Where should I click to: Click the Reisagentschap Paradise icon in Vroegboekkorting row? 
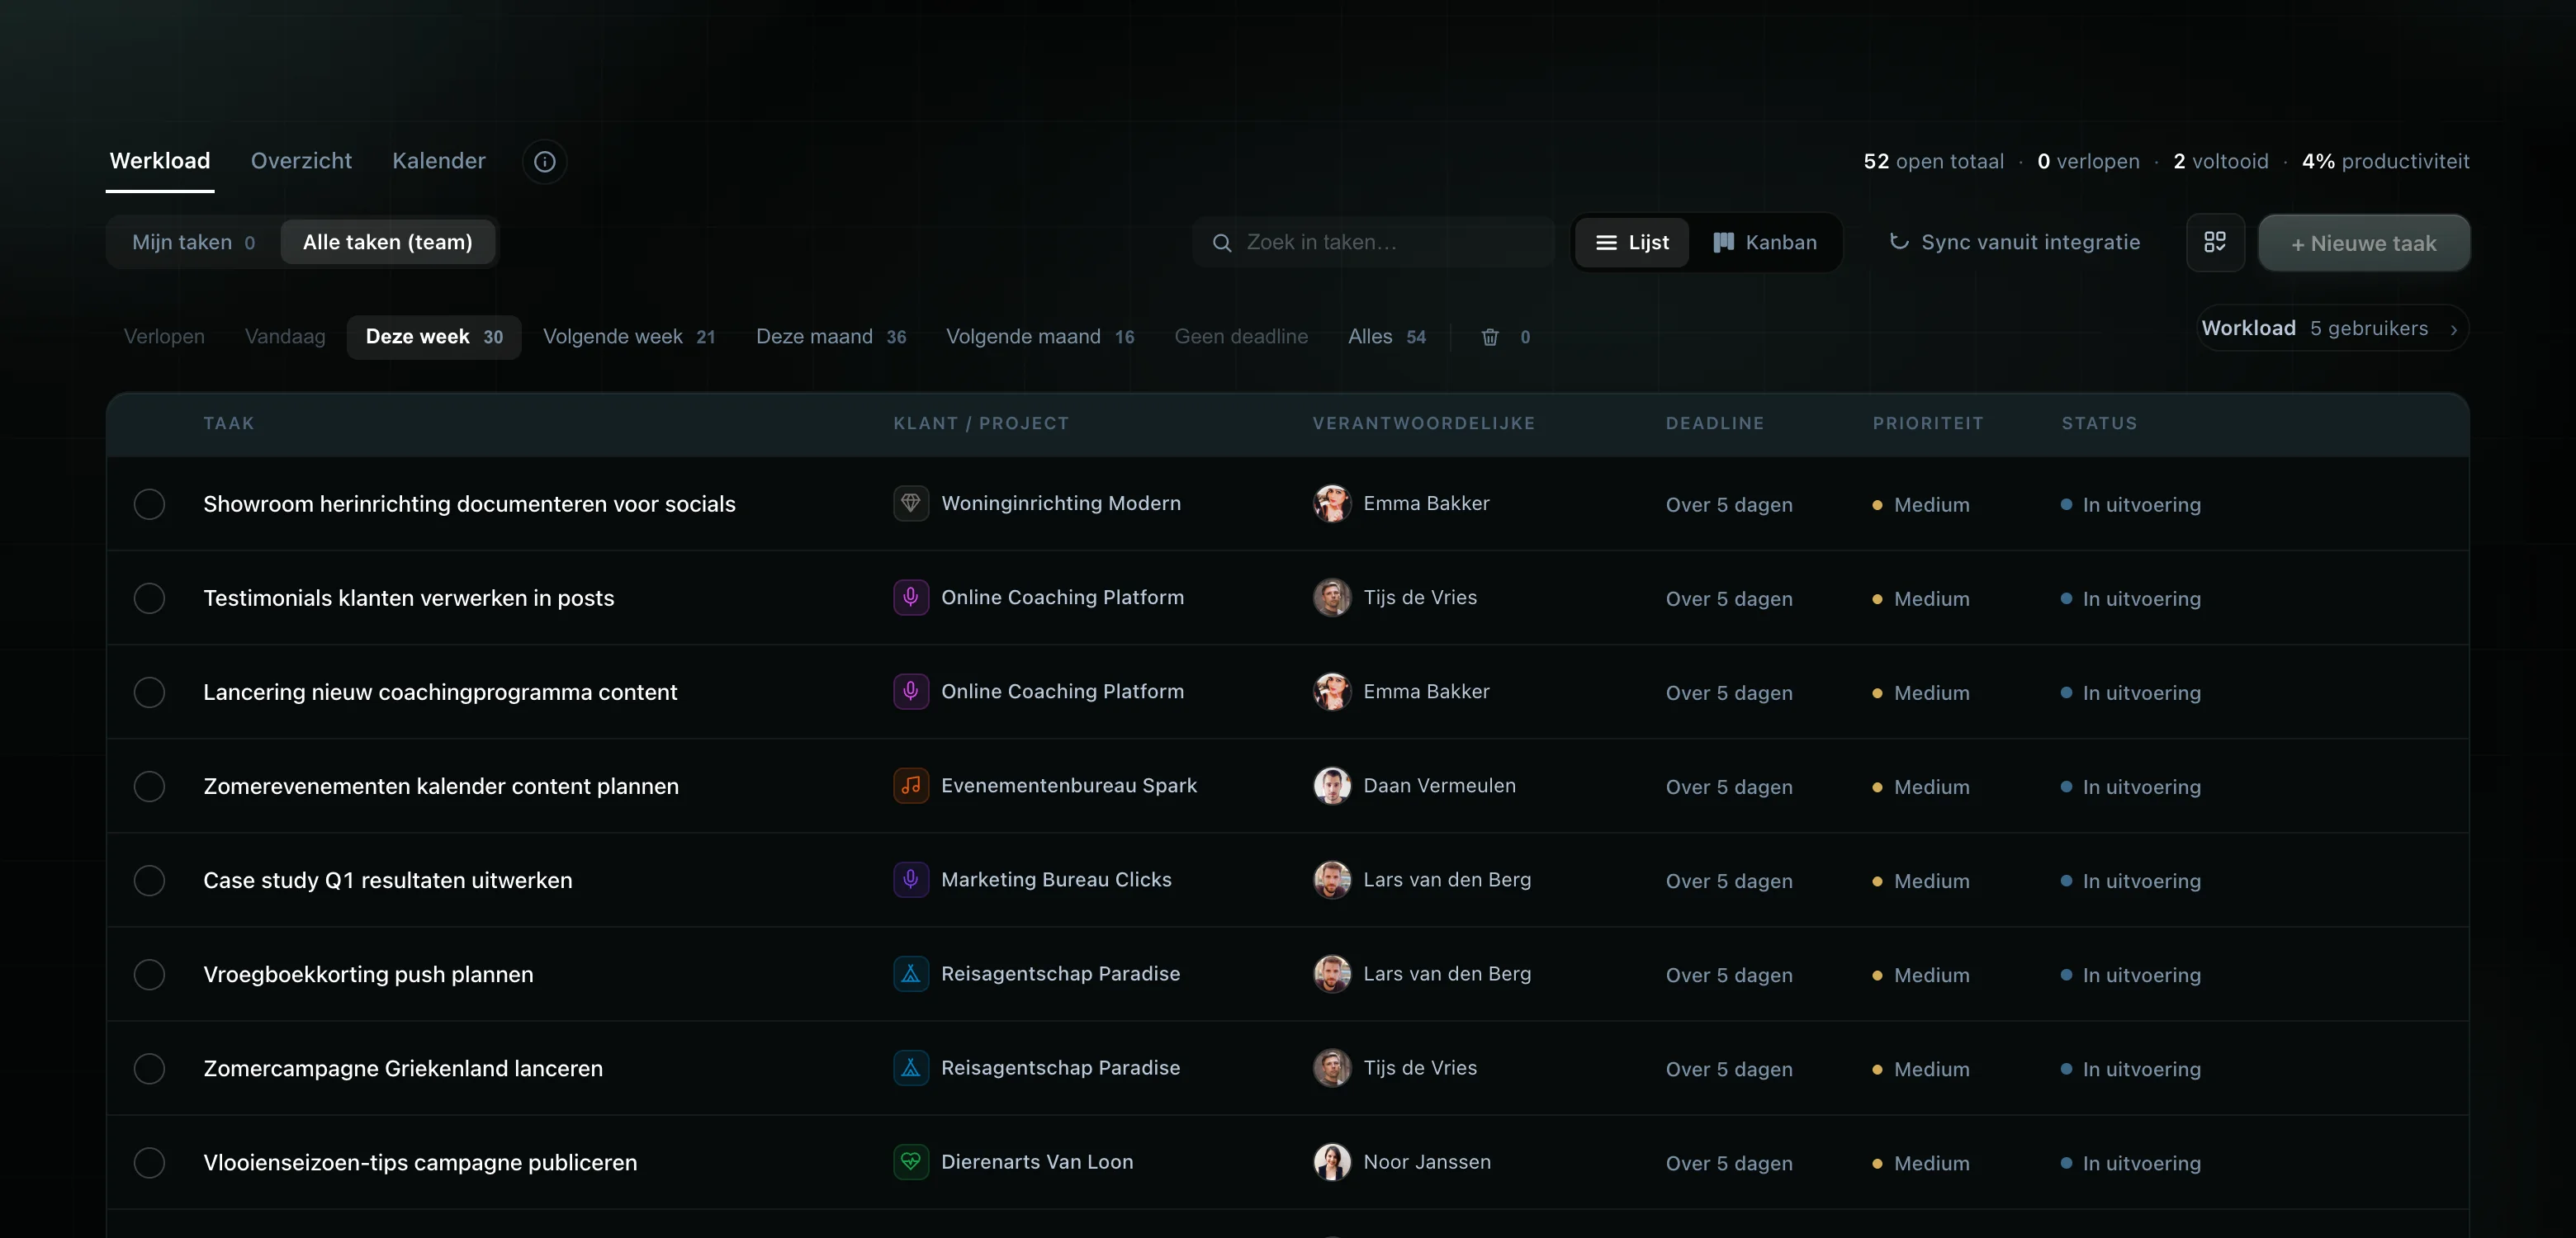click(910, 973)
